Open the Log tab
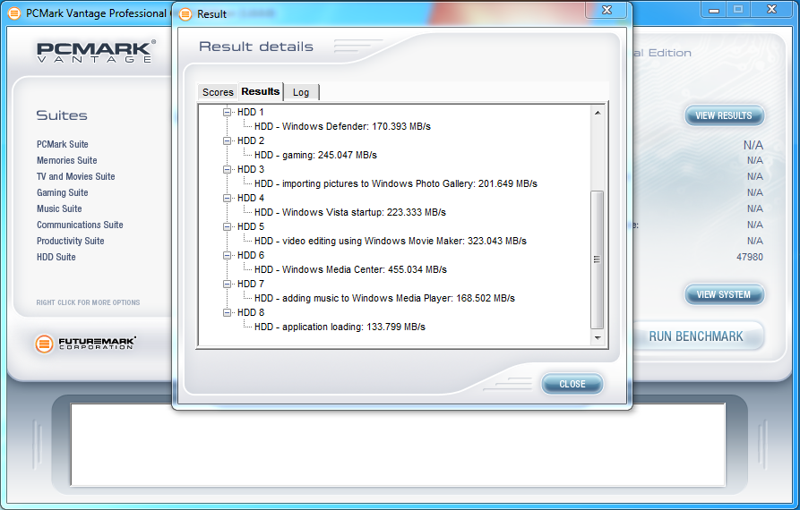 301,92
